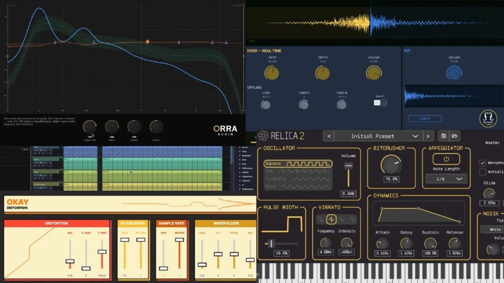The image size is (504, 283).
Task: Click the Vibrato Frequency knob
Action: point(326,243)
